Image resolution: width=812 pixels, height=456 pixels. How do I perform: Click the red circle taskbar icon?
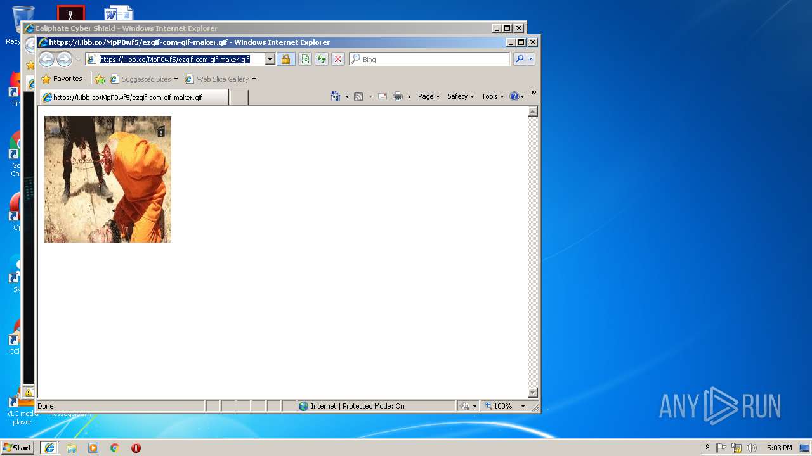(136, 448)
